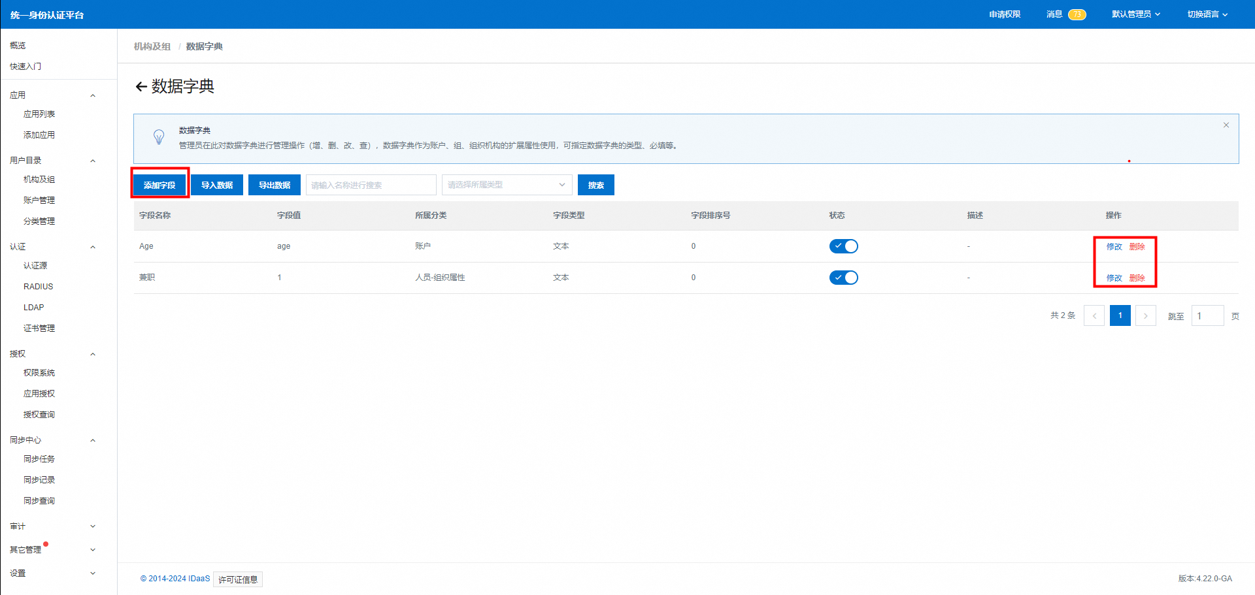Open the 请选择所属类型 dropdown
Image resolution: width=1255 pixels, height=595 pixels.
click(507, 185)
